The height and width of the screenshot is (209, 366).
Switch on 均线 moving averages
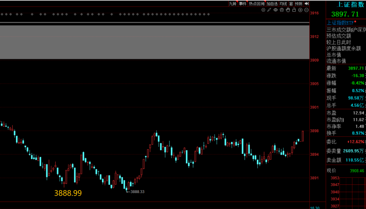(283, 4)
